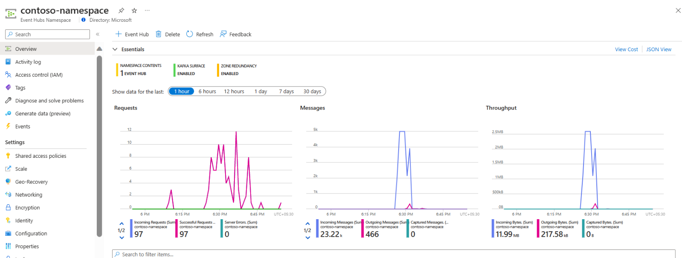Select the 6 hours time range
Image resolution: width=682 pixels, height=258 pixels.
(x=207, y=91)
